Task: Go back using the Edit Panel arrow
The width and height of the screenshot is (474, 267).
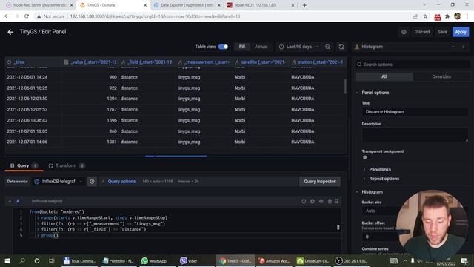Action: 10,32
